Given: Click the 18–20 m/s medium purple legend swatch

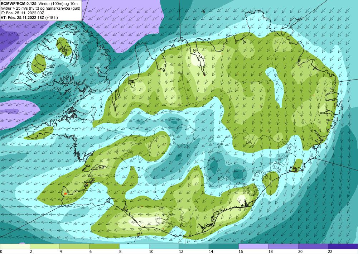Looking at the screenshot, I should pyautogui.click(x=283, y=246).
